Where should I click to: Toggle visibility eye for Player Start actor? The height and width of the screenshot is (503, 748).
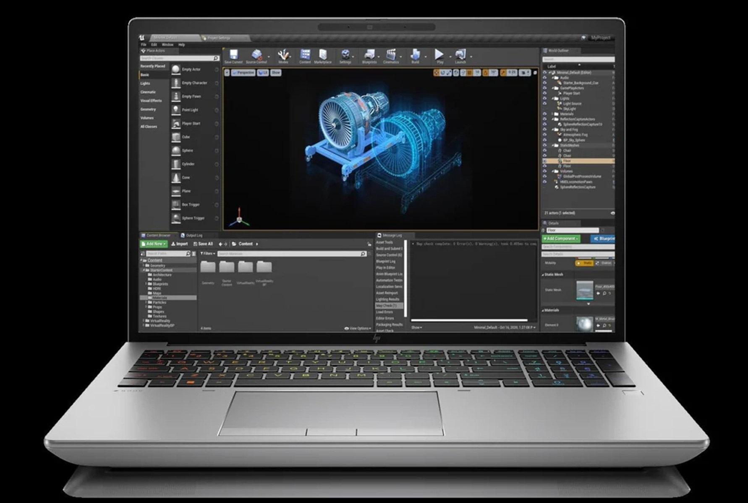point(545,93)
